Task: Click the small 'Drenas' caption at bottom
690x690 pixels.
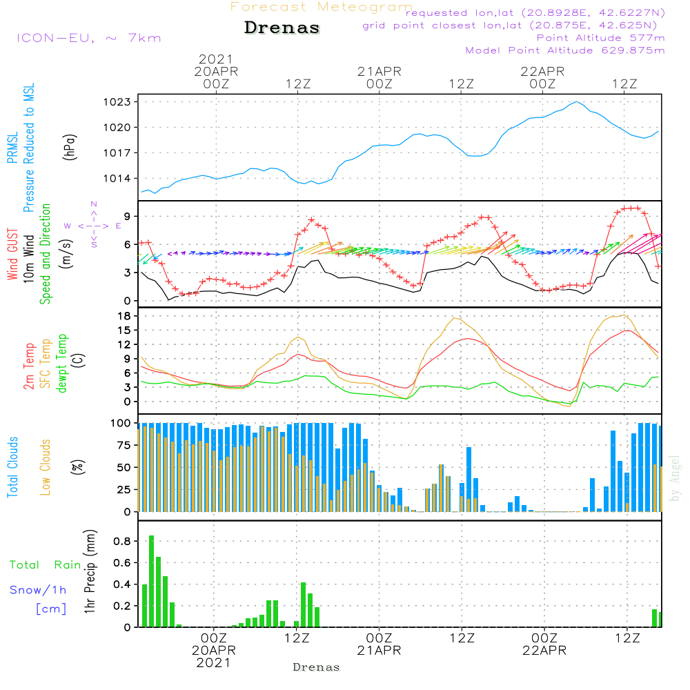Action: [317, 667]
